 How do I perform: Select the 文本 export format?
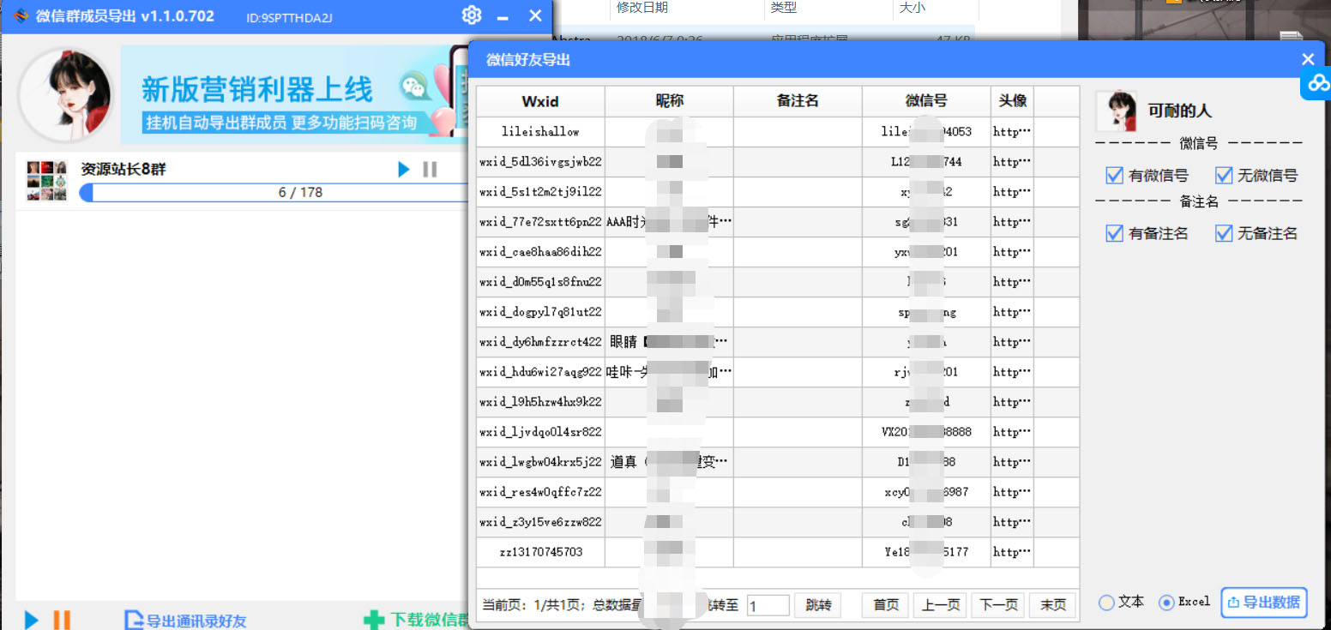1106,603
